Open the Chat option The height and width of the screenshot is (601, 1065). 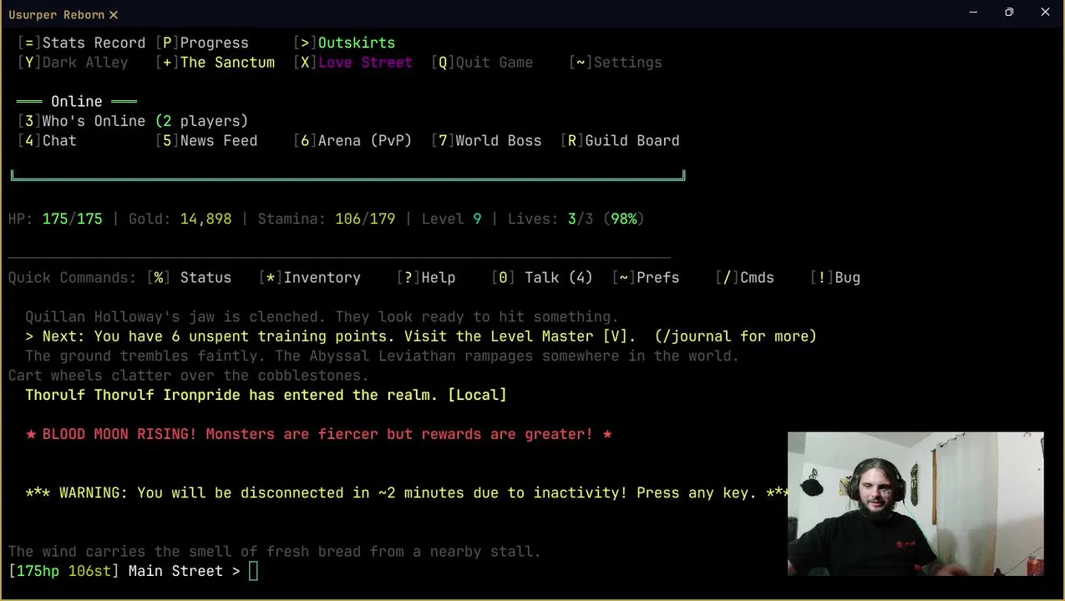click(x=47, y=141)
